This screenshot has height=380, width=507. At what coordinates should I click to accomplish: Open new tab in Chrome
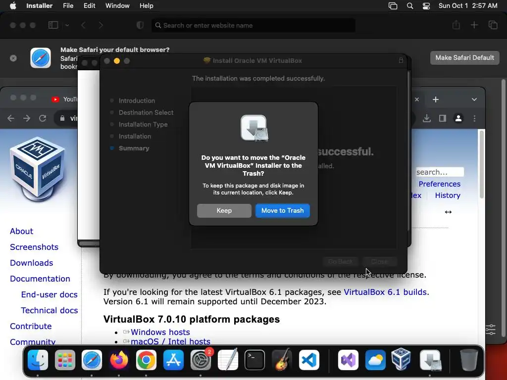[436, 99]
